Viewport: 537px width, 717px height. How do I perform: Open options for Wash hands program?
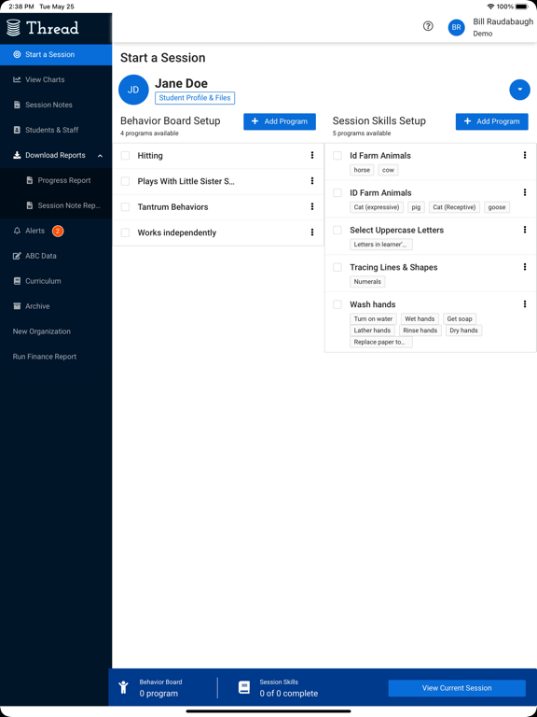pos(525,304)
